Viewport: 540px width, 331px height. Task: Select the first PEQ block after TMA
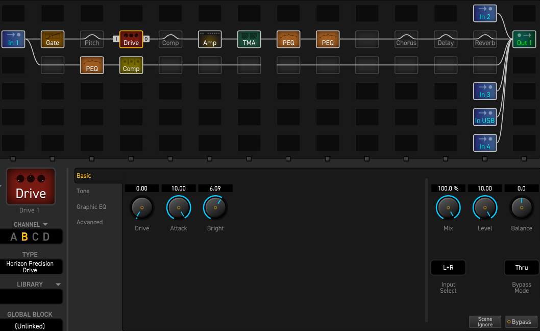point(288,39)
